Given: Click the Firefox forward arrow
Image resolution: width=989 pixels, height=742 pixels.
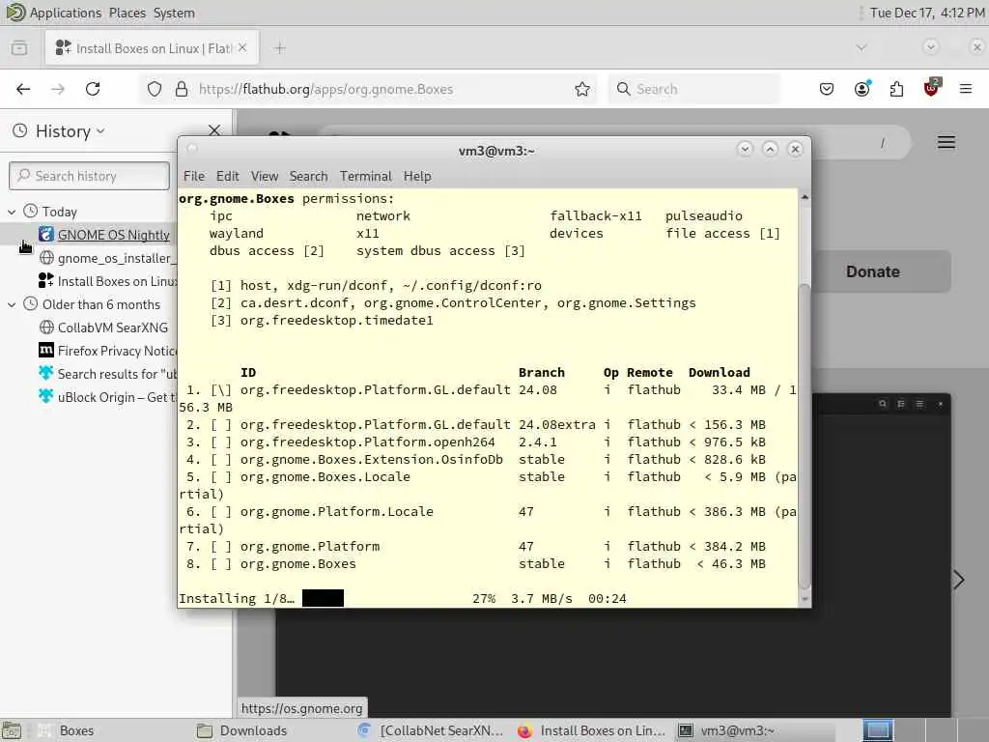Looking at the screenshot, I should (57, 89).
